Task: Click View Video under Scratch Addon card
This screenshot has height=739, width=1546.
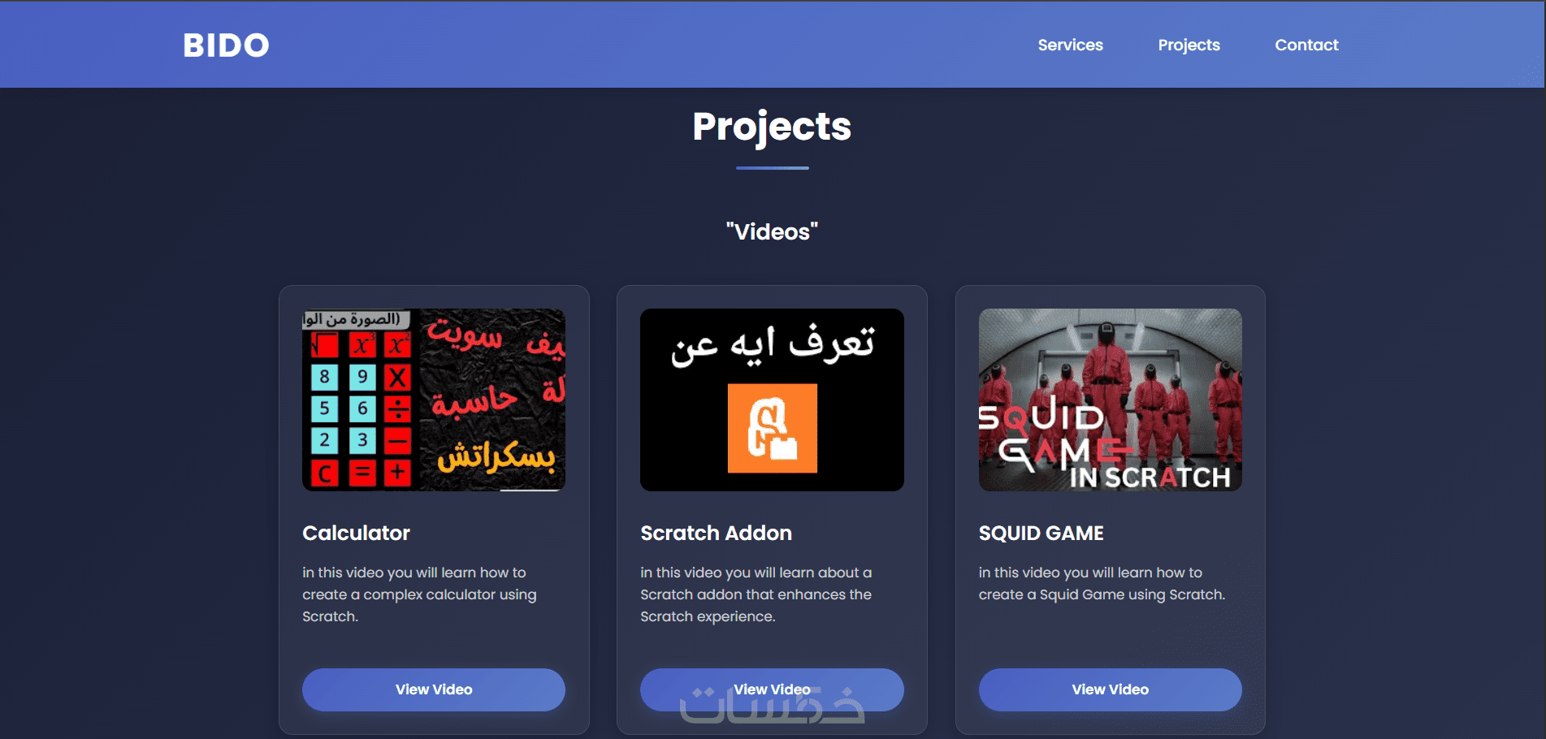Action: 772,689
